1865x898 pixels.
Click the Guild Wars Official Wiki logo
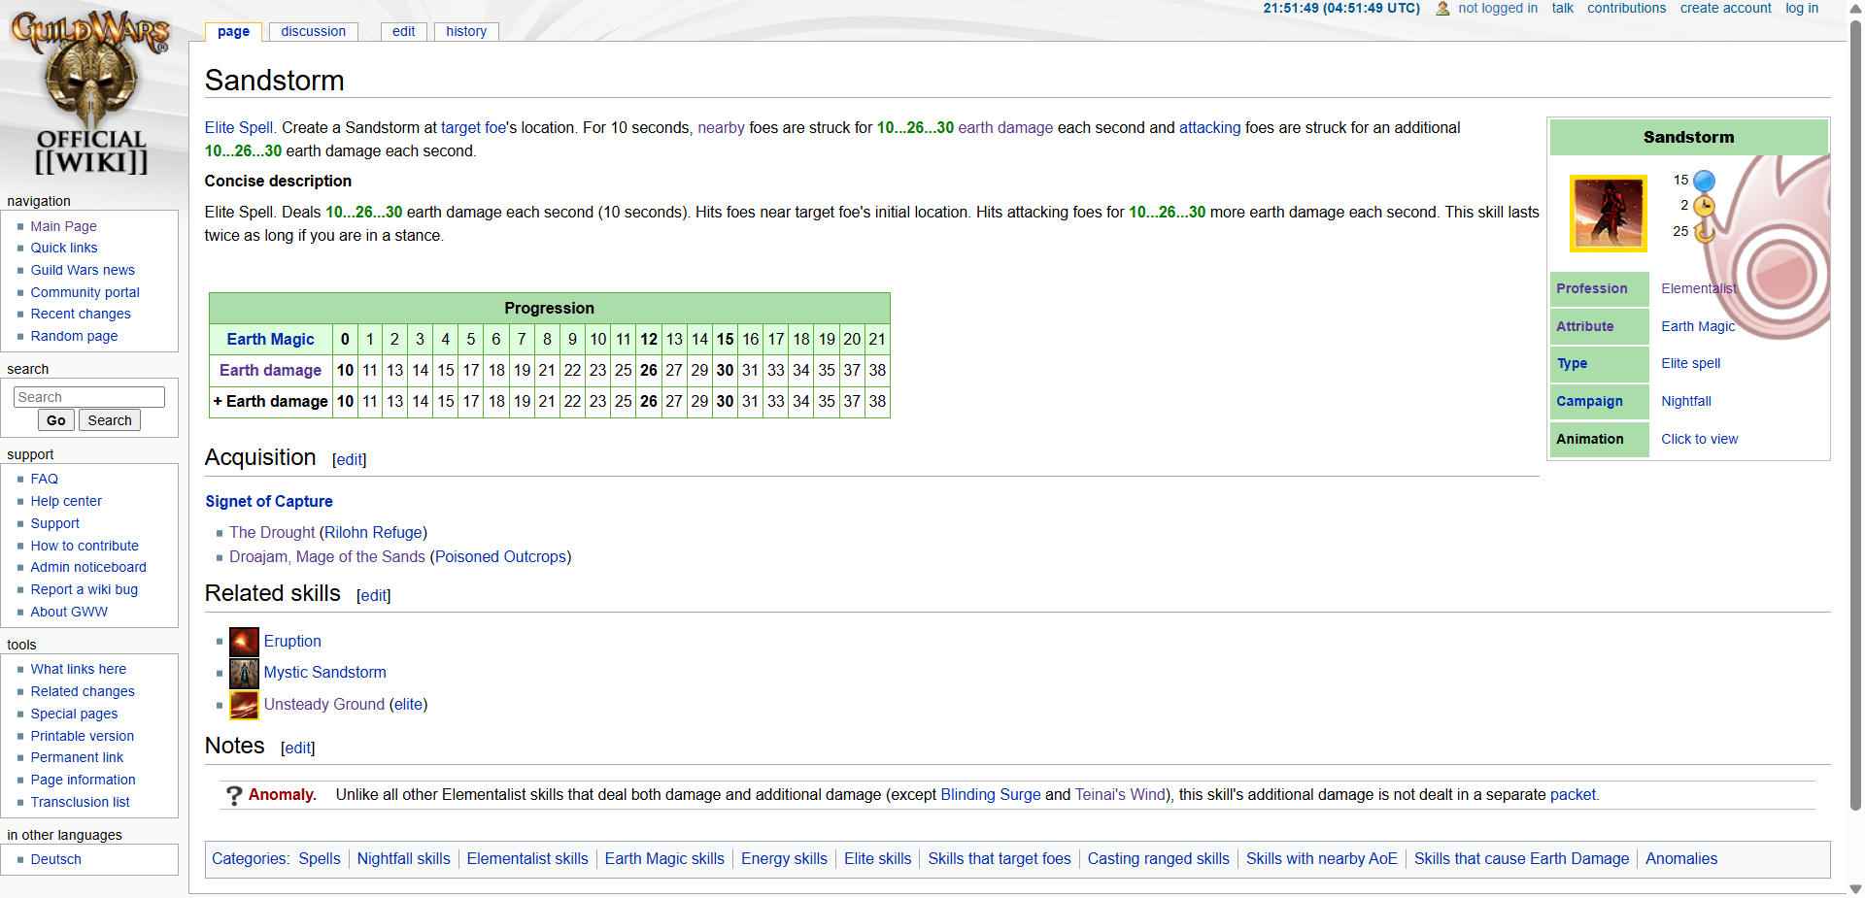(x=91, y=93)
